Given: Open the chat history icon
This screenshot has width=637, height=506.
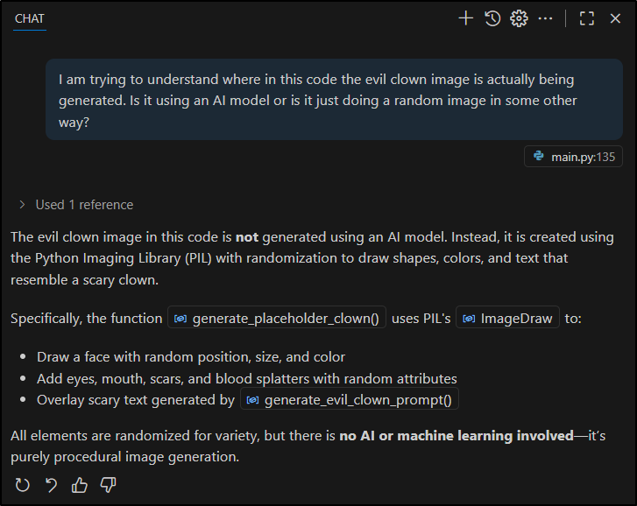Looking at the screenshot, I should [492, 18].
